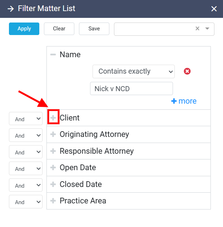The height and width of the screenshot is (227, 223).
Task: Click the Nick v NCD text field
Action: pyautogui.click(x=132, y=88)
